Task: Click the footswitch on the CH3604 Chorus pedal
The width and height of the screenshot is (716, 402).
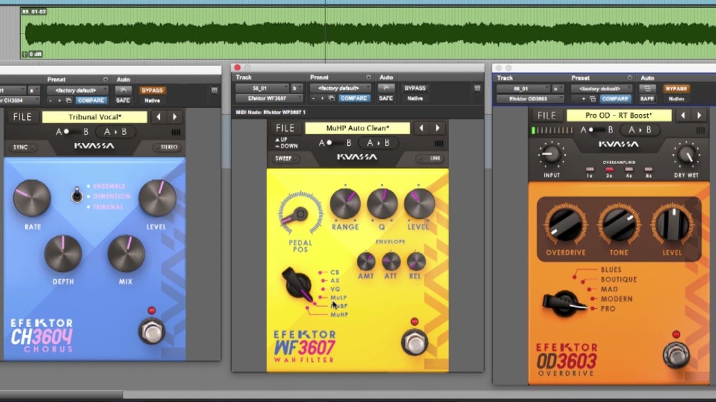Action: point(152,332)
